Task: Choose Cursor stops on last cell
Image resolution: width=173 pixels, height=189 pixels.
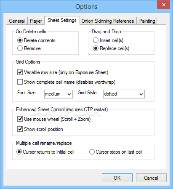Action: coord(116,152)
